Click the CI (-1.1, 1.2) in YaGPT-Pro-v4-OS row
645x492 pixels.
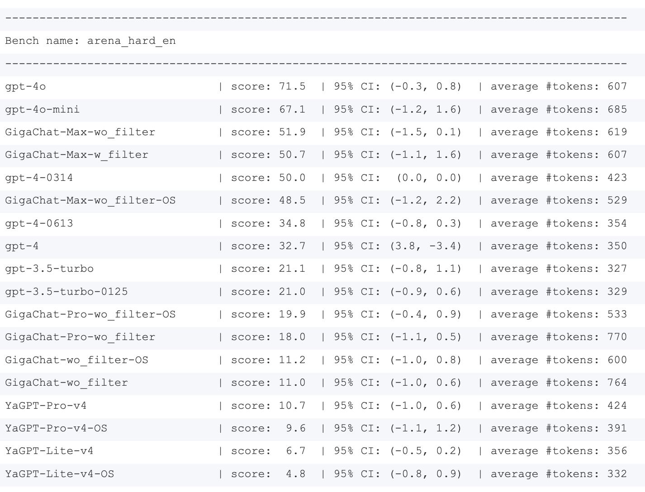[426, 428]
